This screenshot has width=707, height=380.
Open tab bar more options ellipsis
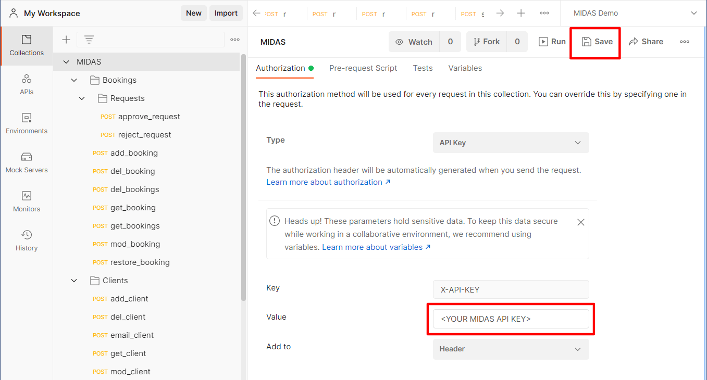(x=544, y=14)
